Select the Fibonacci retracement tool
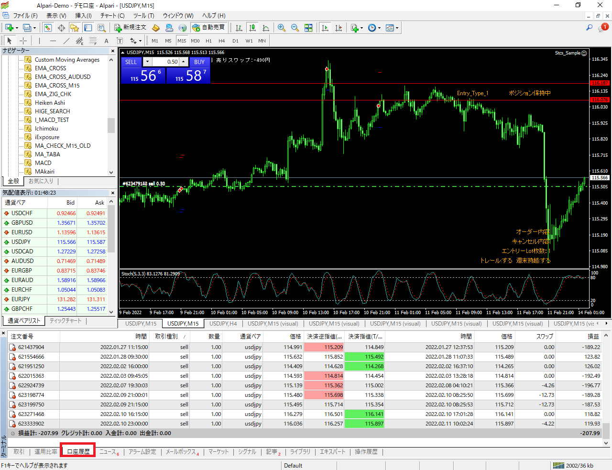This screenshot has width=612, height=470. tap(93, 41)
